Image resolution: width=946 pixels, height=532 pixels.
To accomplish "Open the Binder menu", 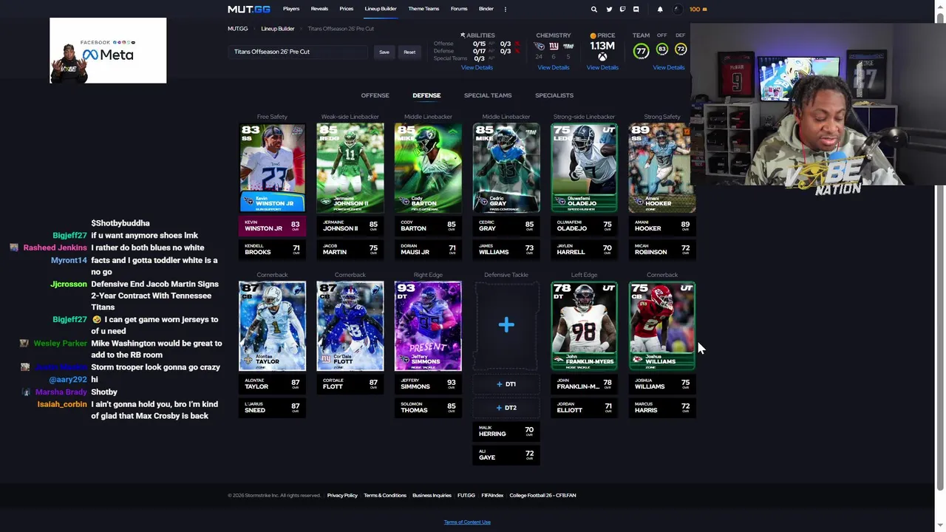I will (486, 9).
